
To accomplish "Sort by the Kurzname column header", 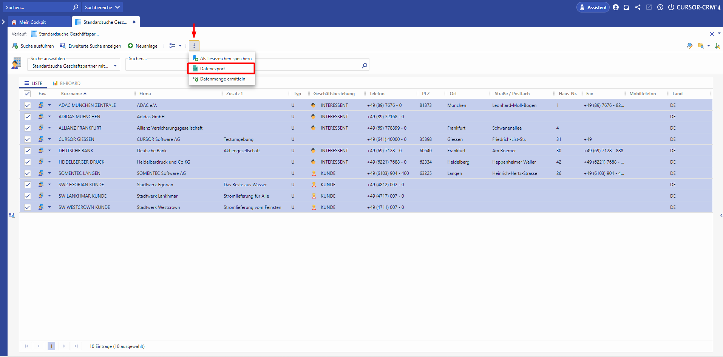I will [x=71, y=94].
